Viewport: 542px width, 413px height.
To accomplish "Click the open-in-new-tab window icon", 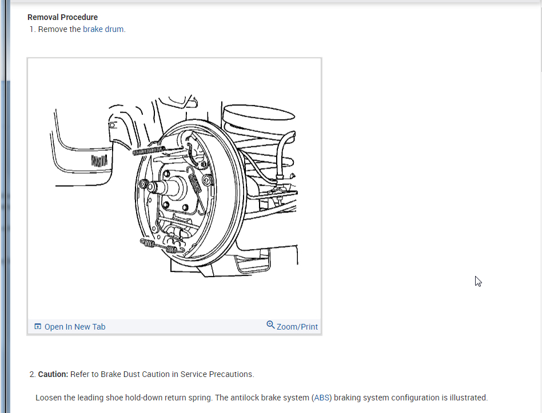I will [38, 326].
